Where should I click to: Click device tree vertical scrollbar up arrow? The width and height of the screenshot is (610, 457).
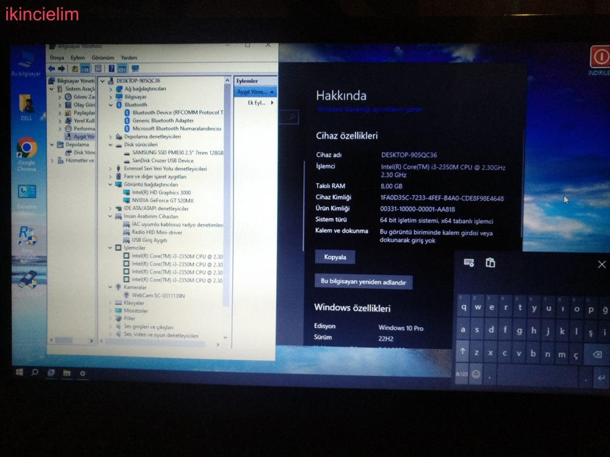click(x=227, y=80)
